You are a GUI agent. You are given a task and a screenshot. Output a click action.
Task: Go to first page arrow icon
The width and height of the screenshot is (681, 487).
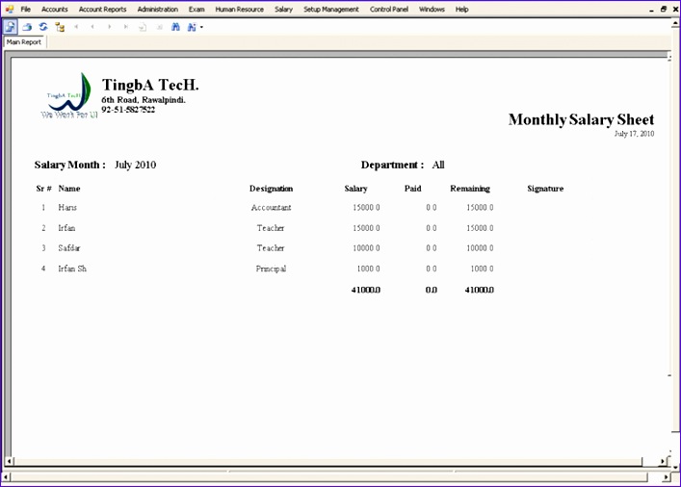(x=76, y=27)
